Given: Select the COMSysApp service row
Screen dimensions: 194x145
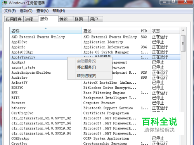Looking at the screenshot, I should 95,138.
